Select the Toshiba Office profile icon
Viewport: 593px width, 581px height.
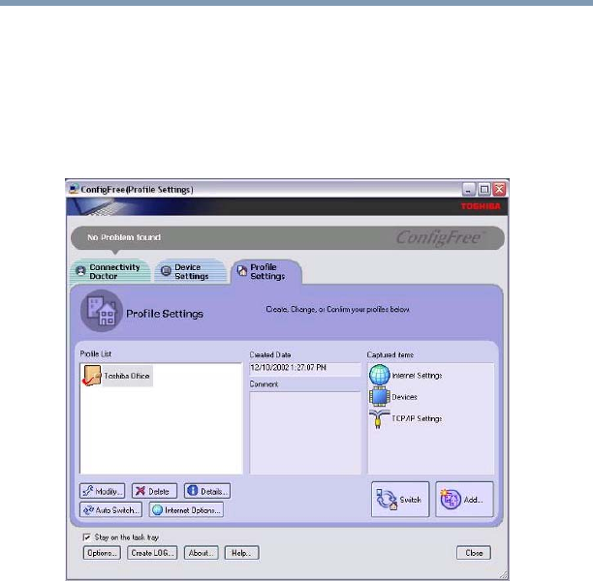click(91, 376)
